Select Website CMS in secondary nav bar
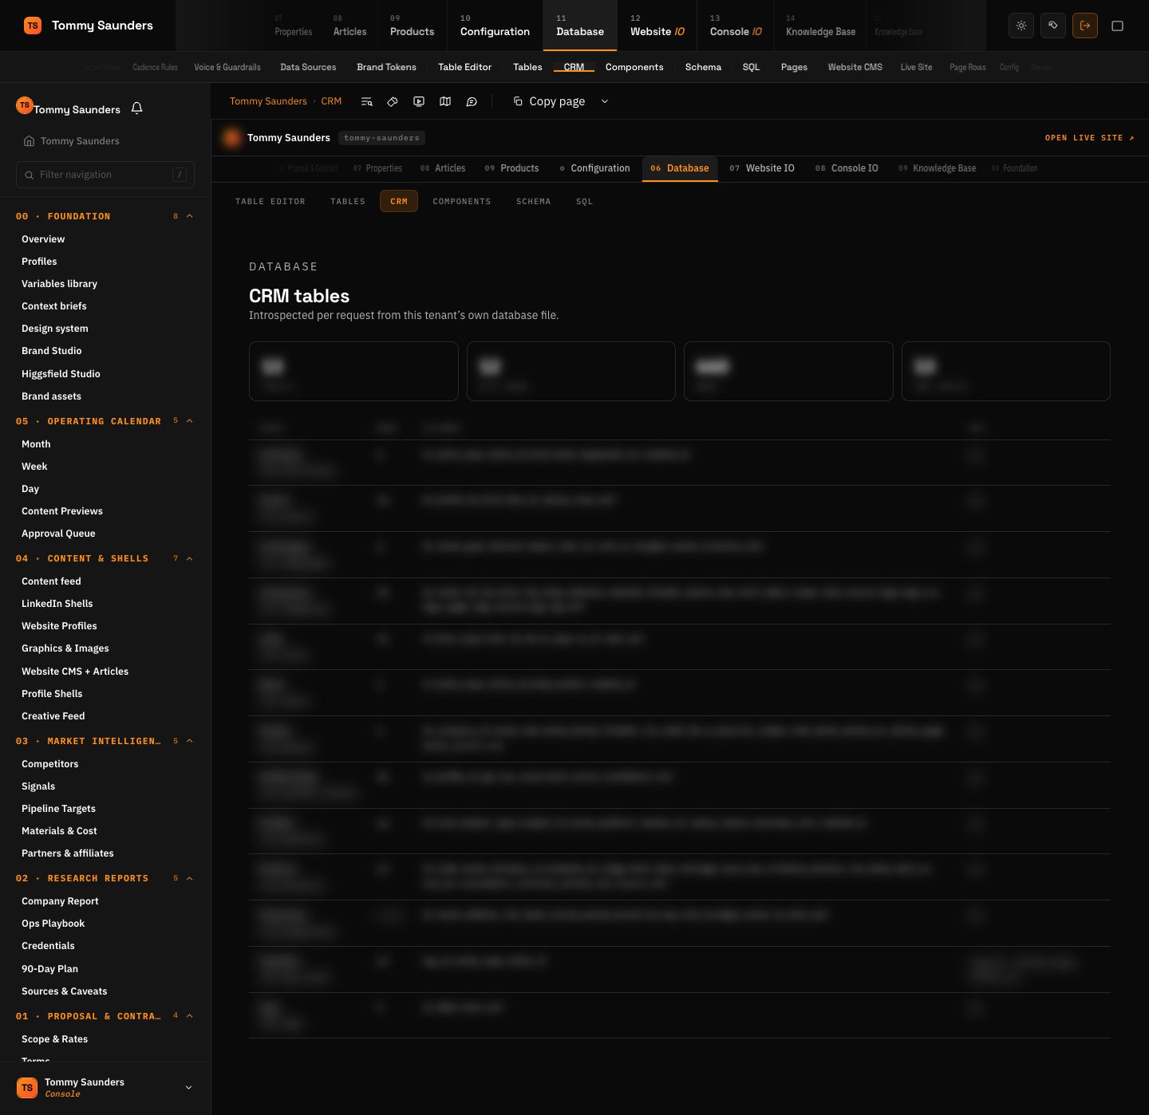Screen dimensions: 1149x1115 tap(855, 67)
